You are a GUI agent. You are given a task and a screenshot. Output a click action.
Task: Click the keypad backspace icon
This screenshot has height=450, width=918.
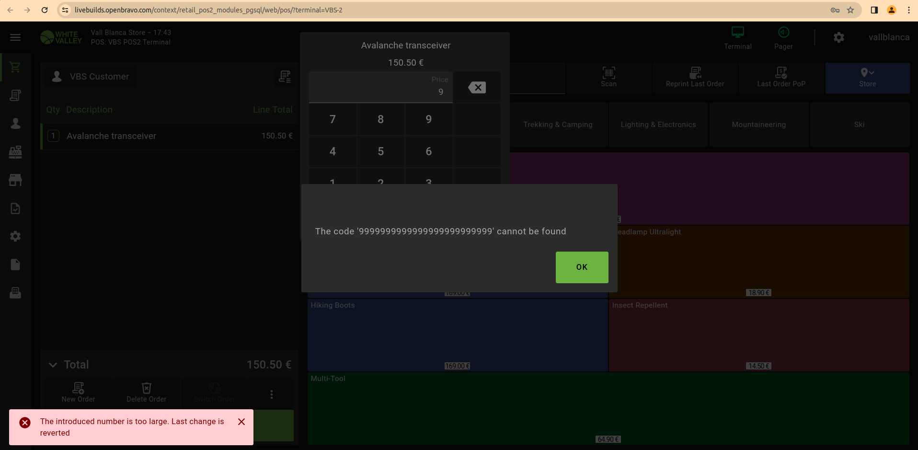(x=477, y=87)
